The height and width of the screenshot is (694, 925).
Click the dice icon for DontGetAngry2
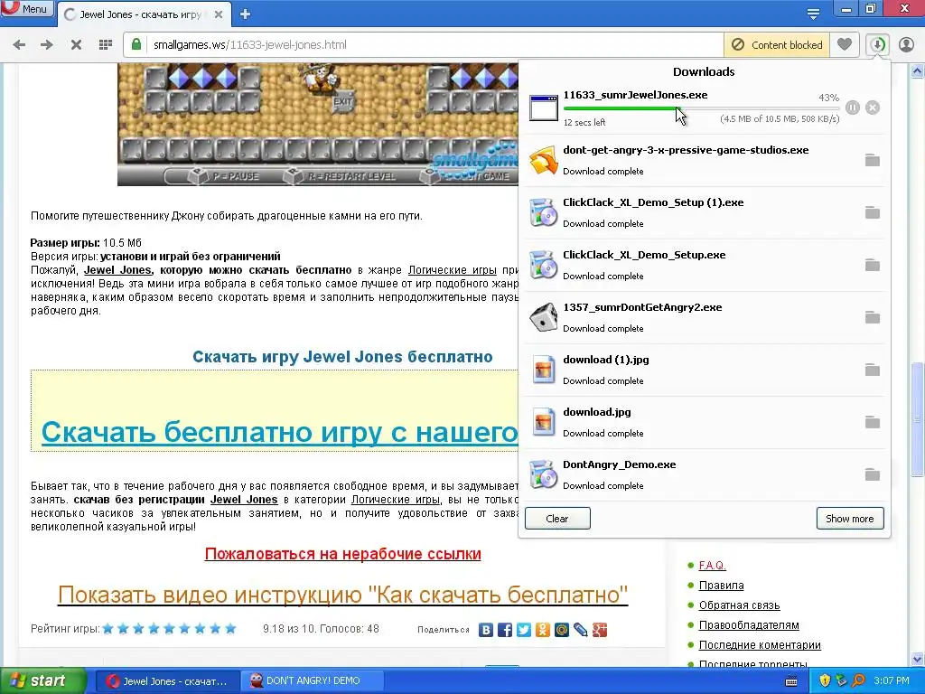[x=543, y=318]
